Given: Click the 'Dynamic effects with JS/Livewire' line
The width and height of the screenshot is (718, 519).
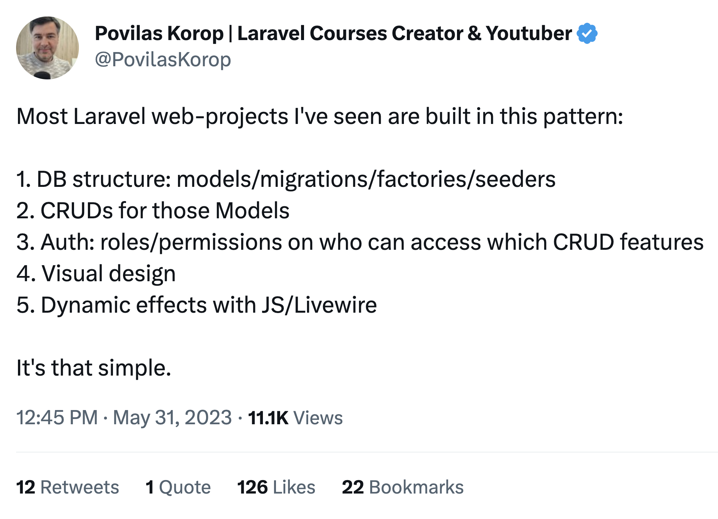Looking at the screenshot, I should 197,305.
